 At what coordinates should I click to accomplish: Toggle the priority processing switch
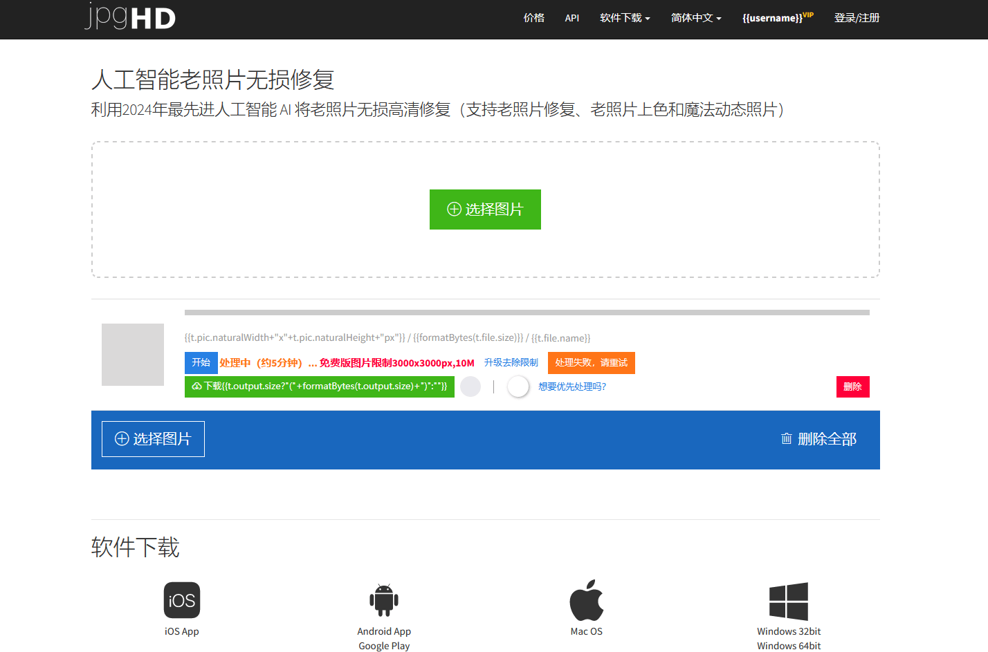point(518,386)
